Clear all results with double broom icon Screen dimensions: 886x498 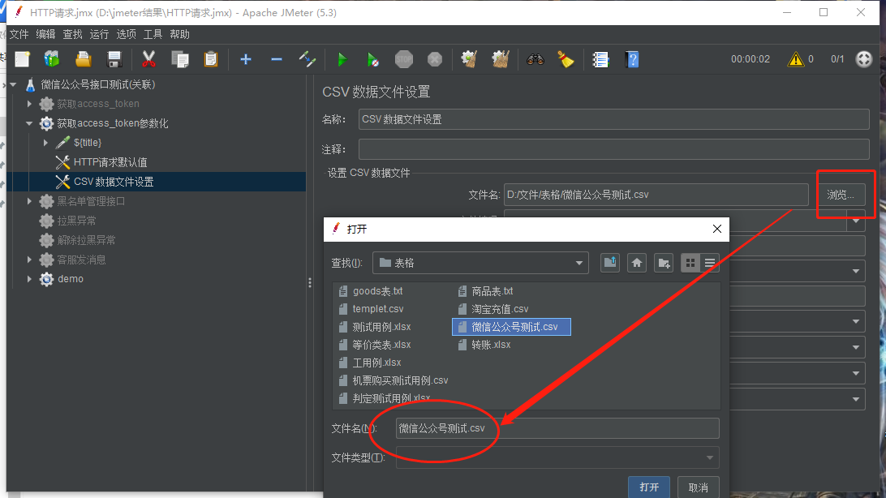(500, 59)
